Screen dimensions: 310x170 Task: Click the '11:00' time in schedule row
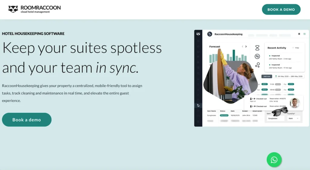tap(272, 84)
